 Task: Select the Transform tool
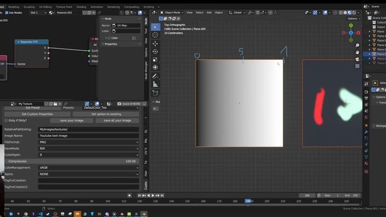point(155,68)
